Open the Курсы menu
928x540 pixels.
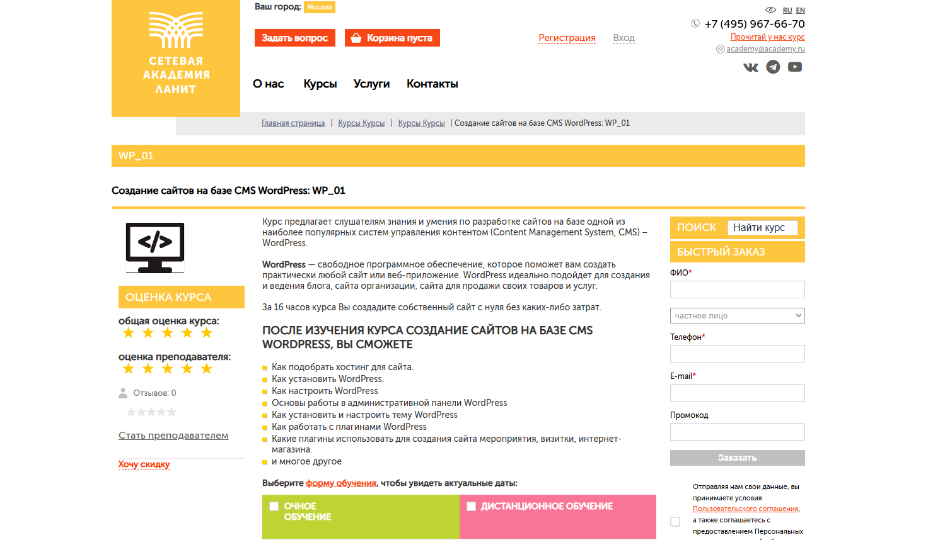(320, 84)
